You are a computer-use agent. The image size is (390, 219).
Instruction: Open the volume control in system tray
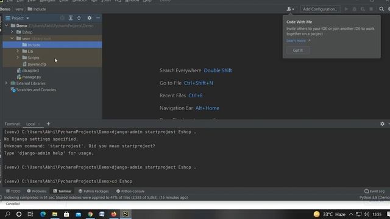[x=366, y=214]
